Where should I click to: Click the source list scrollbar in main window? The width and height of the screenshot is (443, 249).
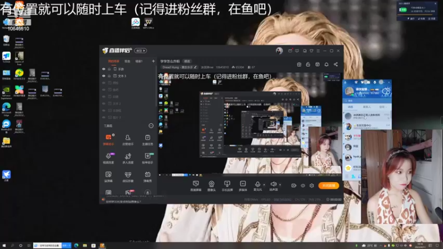156,86
